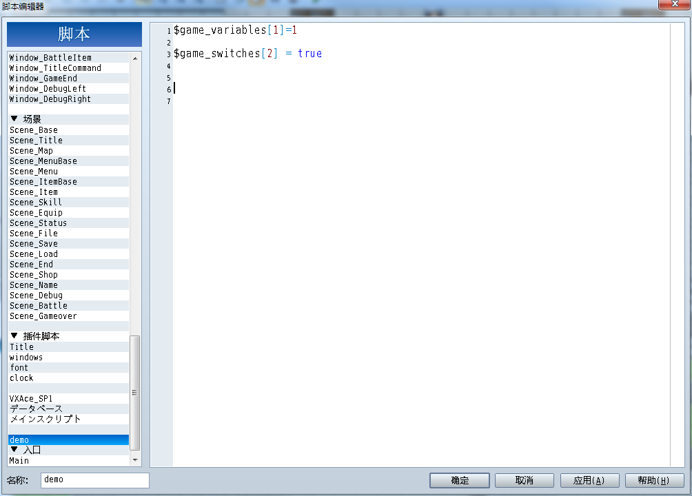Select Scene_ItemBase script
The width and height of the screenshot is (692, 496).
[x=68, y=182]
